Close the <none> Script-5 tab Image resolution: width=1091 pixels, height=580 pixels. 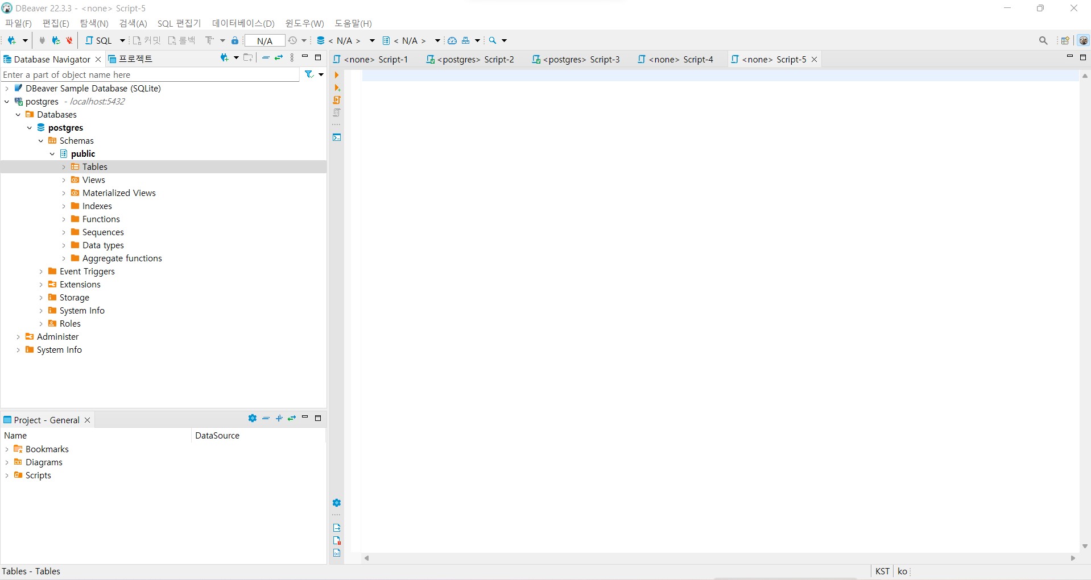click(814, 59)
